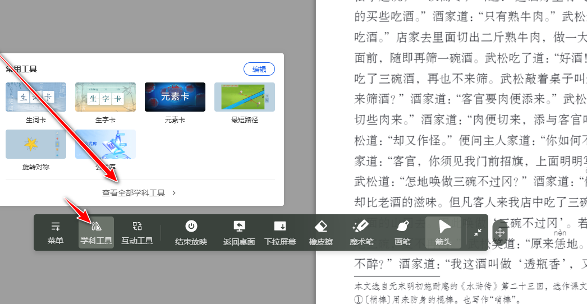Open the 菜单 menu in the toolbar
Screen dimensions: 587x304
pyautogui.click(x=55, y=233)
